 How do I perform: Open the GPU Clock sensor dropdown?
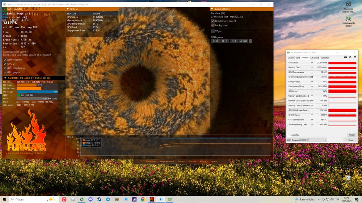click(x=312, y=62)
